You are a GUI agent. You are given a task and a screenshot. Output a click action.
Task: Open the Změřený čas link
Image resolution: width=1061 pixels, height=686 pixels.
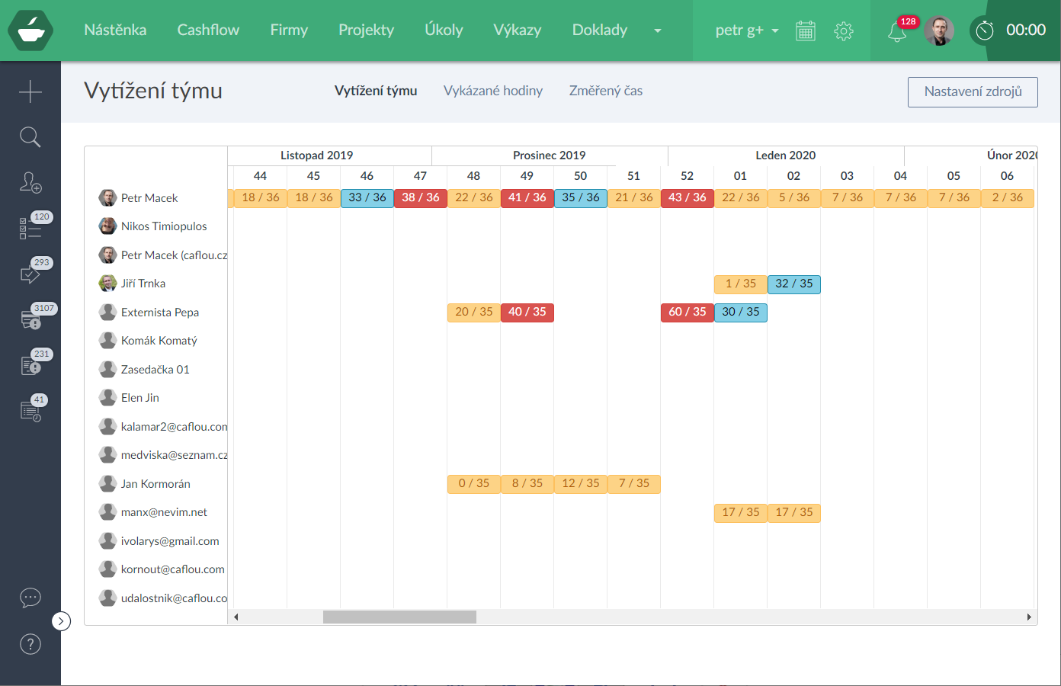(x=606, y=91)
